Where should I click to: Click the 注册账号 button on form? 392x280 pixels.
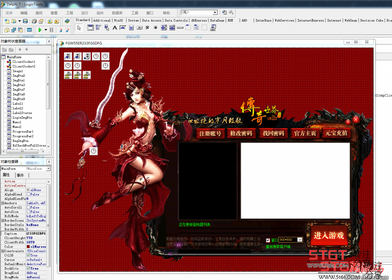click(210, 133)
